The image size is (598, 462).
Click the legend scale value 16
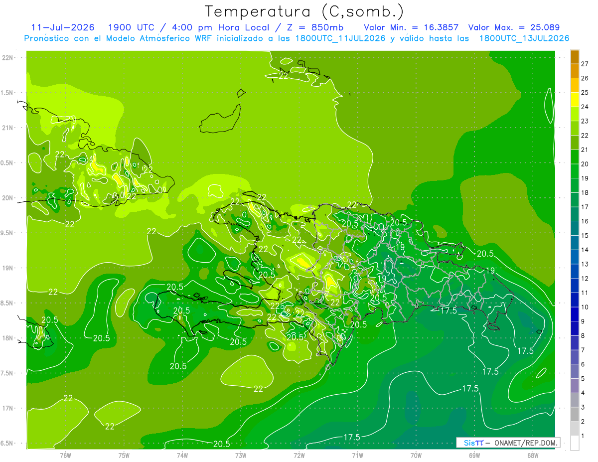tap(585, 221)
